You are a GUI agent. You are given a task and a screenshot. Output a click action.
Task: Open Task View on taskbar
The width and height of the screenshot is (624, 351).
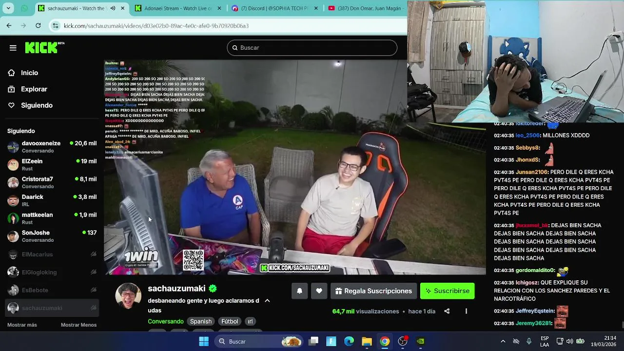click(313, 341)
